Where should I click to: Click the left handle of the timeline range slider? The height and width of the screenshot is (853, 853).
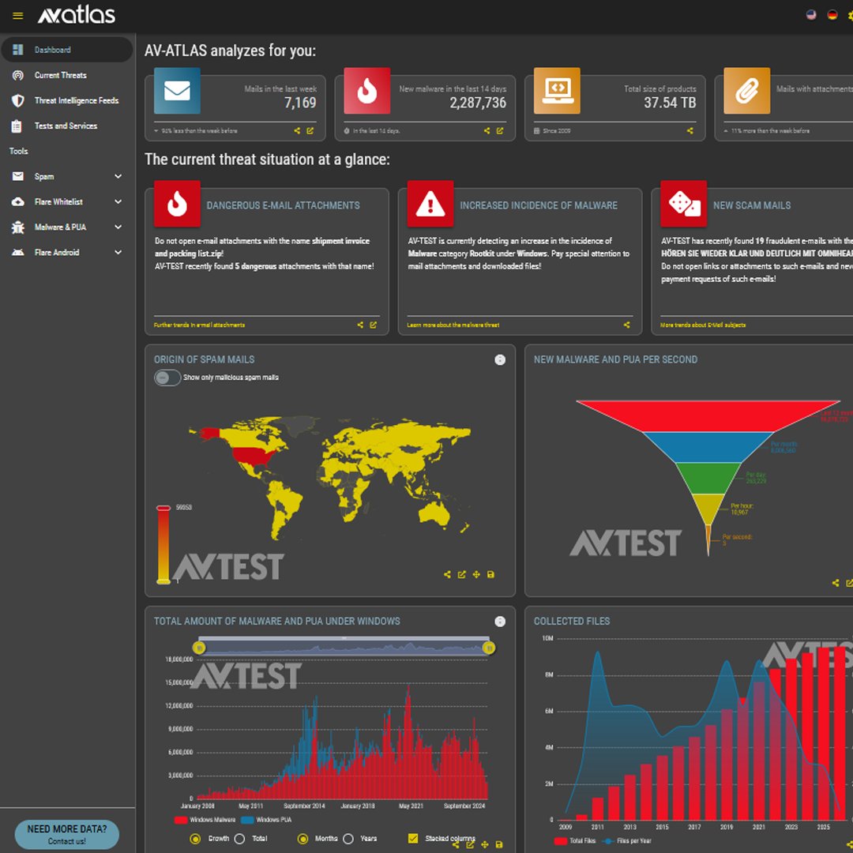coord(199,648)
